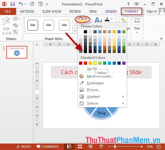This screenshot has height=150, width=165.
Task: Apply the orange outlined Abc shape style
Action: tap(64, 25)
